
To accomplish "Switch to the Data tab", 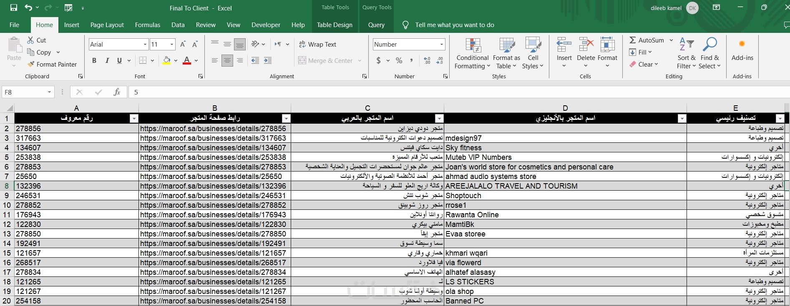I will tap(178, 25).
